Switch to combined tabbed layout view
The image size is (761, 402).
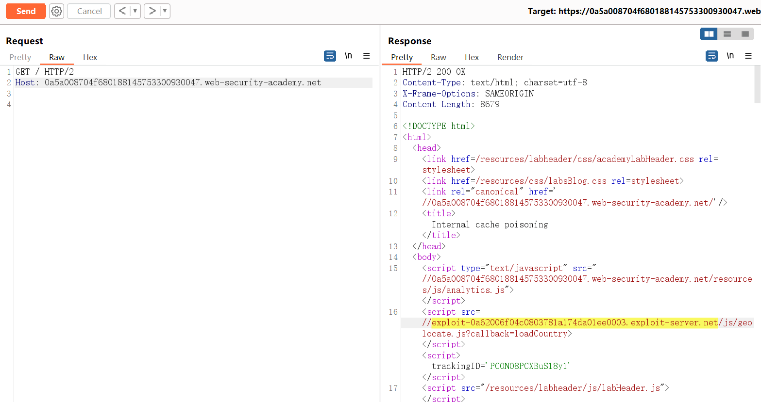[745, 34]
